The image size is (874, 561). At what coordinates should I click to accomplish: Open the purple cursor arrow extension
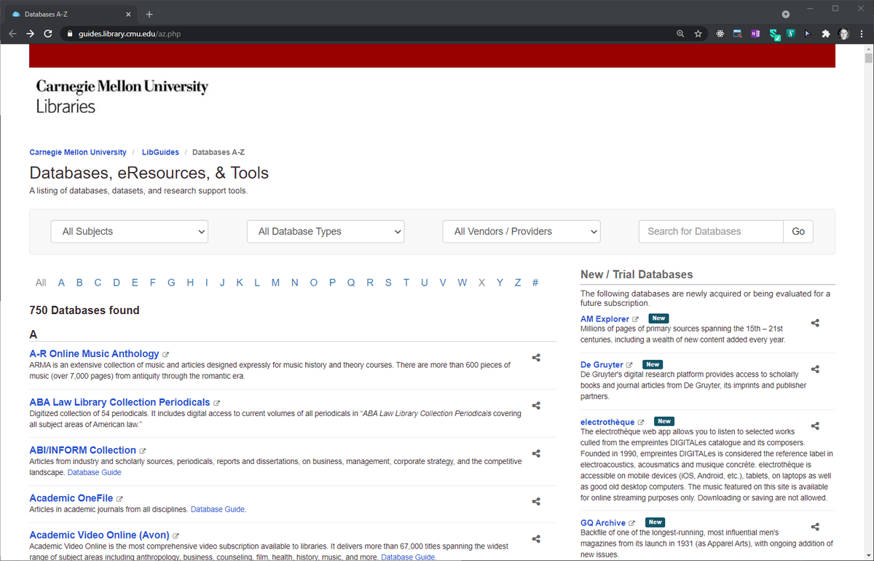[x=808, y=34]
